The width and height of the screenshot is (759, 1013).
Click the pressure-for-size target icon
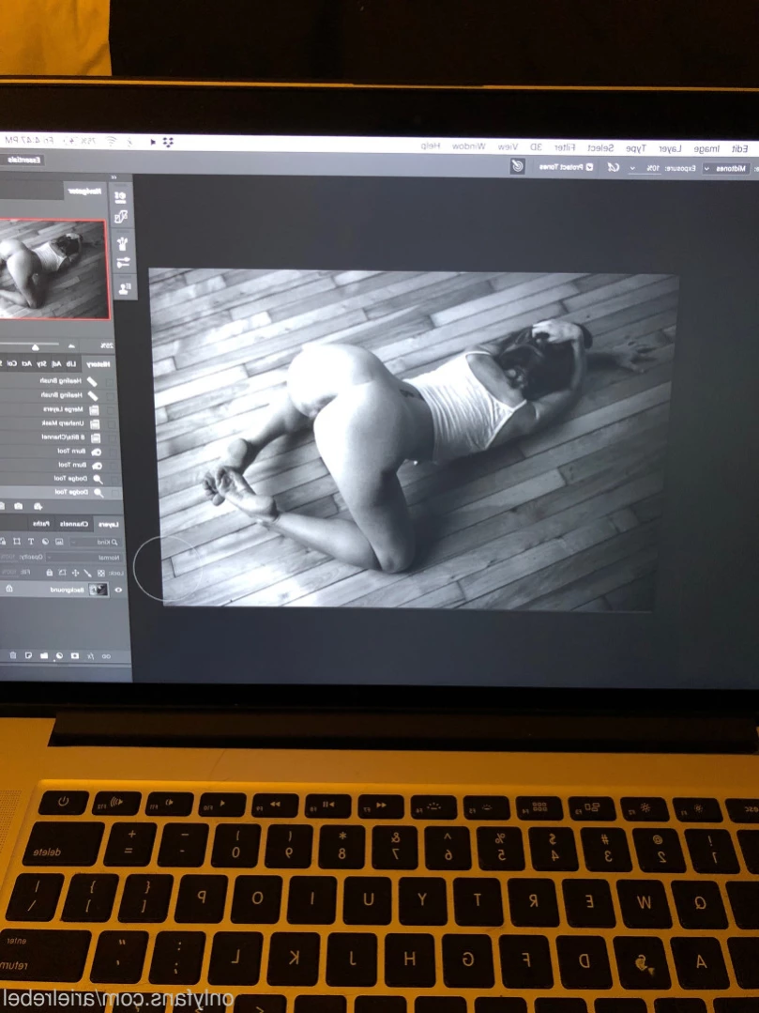pyautogui.click(x=517, y=166)
